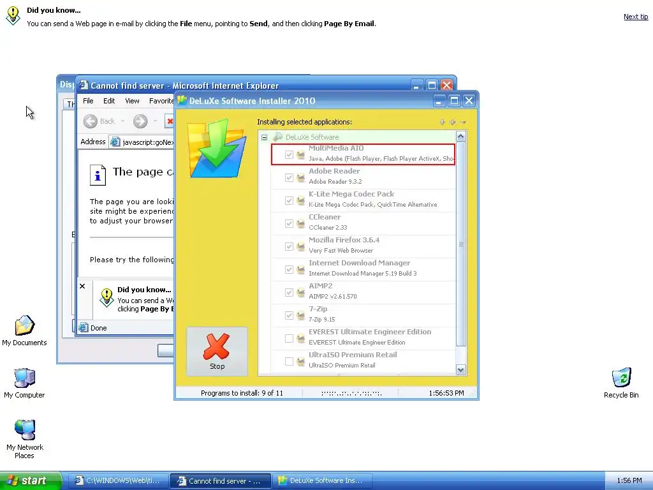Open the Favorites menu in Internet Explorer
The image size is (653, 490).
[161, 101]
